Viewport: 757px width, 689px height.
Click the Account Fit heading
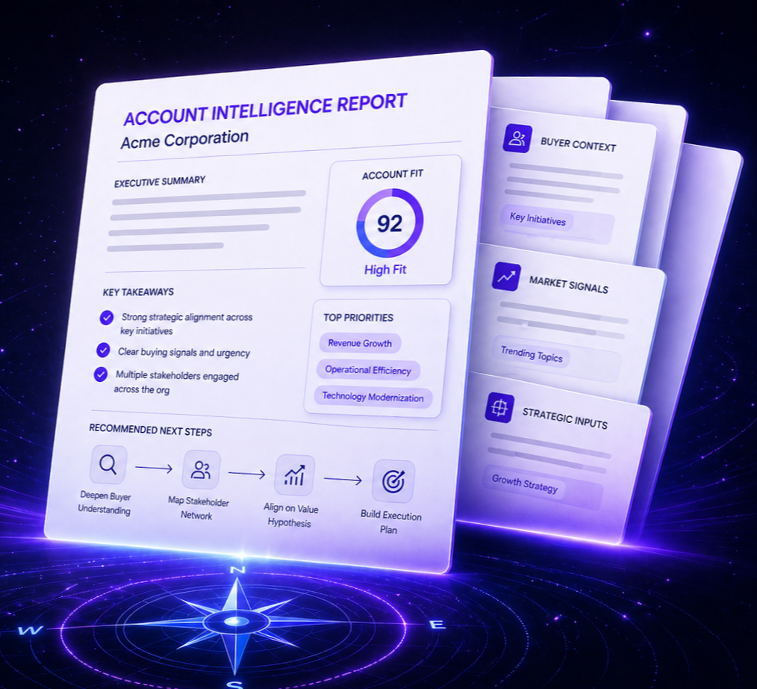pyautogui.click(x=393, y=174)
